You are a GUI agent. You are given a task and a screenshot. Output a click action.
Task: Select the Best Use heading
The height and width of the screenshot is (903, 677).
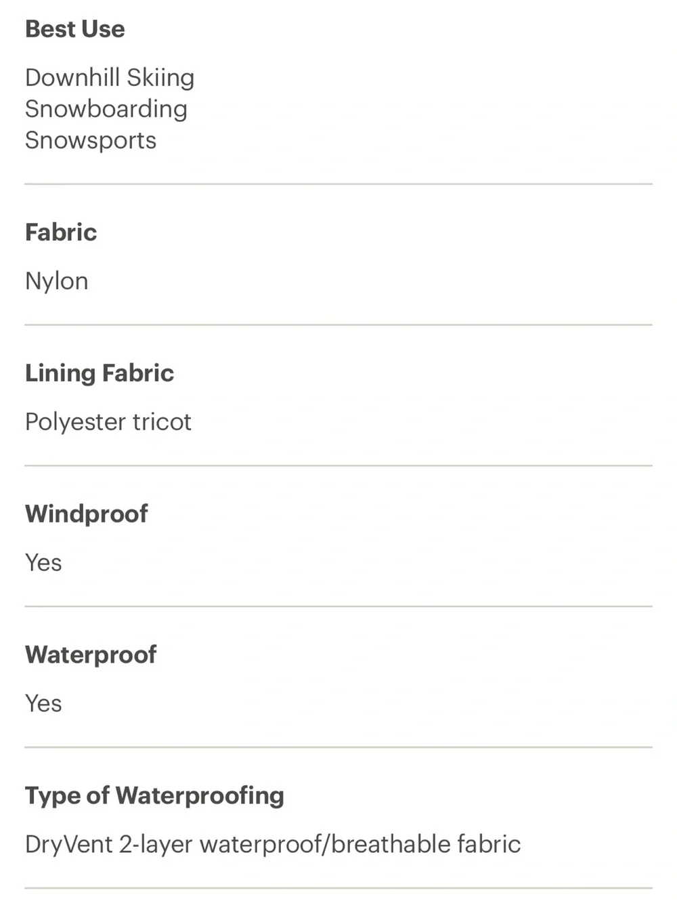pyautogui.click(x=75, y=29)
